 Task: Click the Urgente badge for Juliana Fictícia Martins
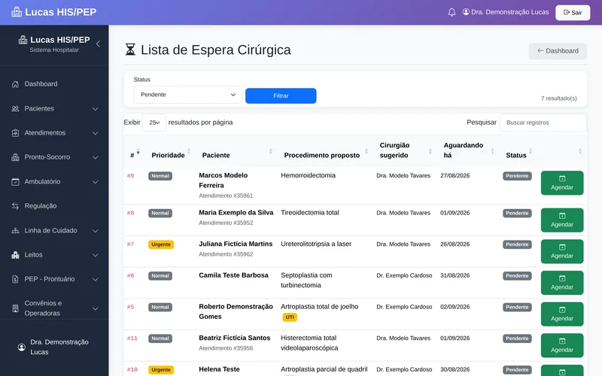click(x=161, y=244)
